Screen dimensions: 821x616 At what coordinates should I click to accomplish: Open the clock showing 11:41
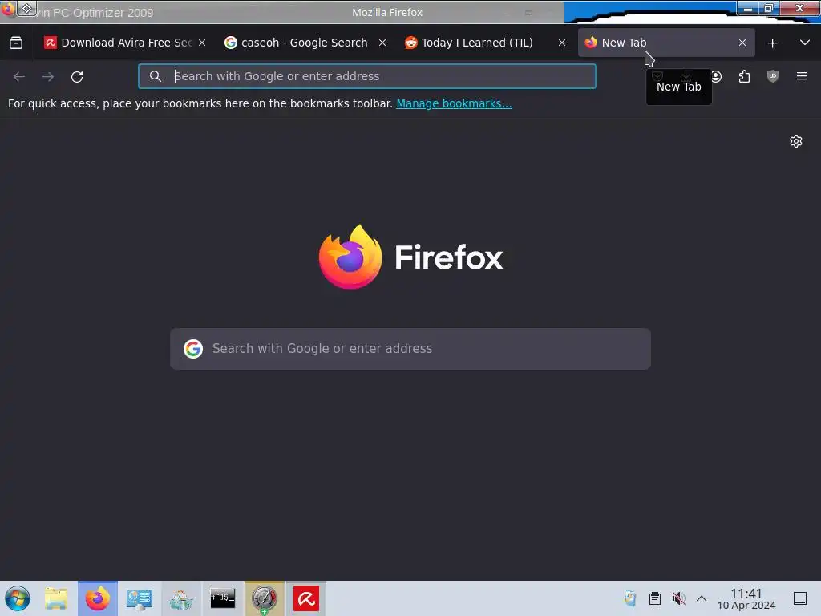pyautogui.click(x=746, y=598)
